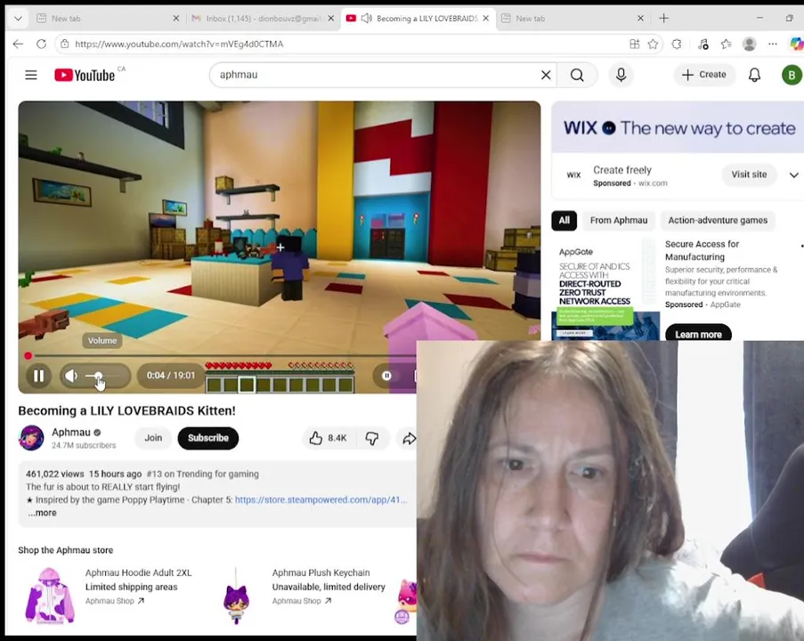Click the Aphmau Hoodie product thumbnail
Image resolution: width=804 pixels, height=641 pixels.
[x=50, y=596]
